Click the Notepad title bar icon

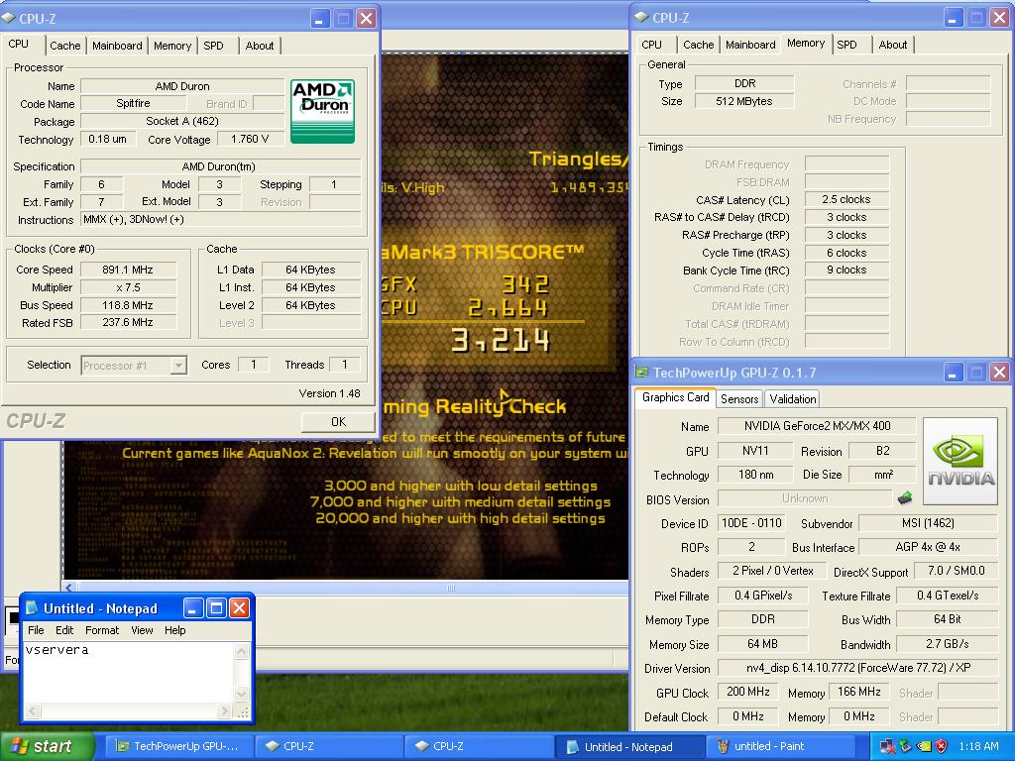[32, 607]
